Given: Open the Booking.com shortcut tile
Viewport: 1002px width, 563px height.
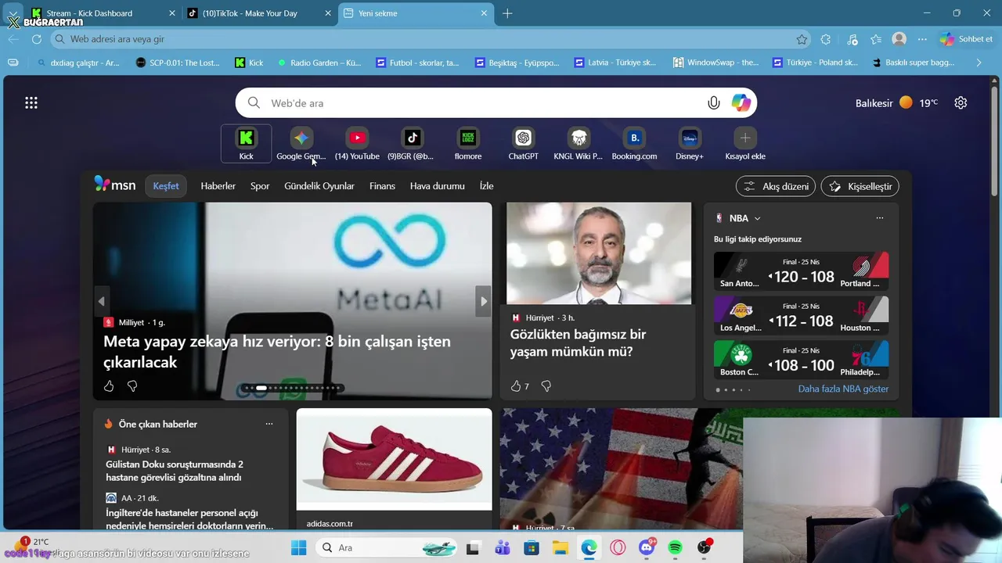Looking at the screenshot, I should [x=634, y=144].
